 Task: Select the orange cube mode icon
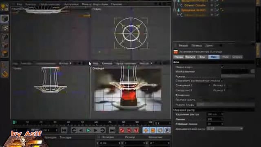5,53
